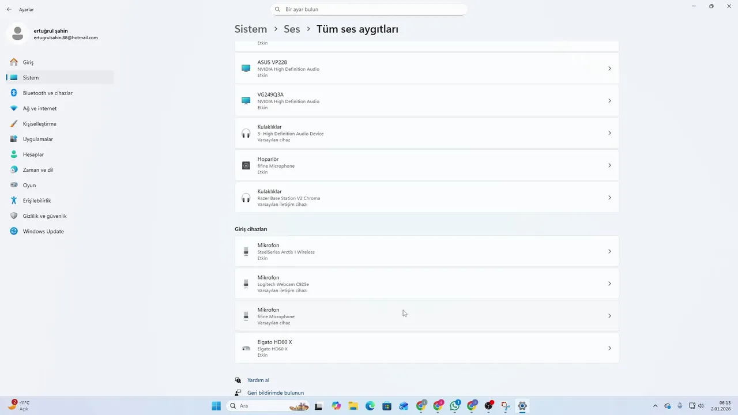This screenshot has width=738, height=415.
Task: Open Uygulamalar settings section
Action: pos(60,139)
